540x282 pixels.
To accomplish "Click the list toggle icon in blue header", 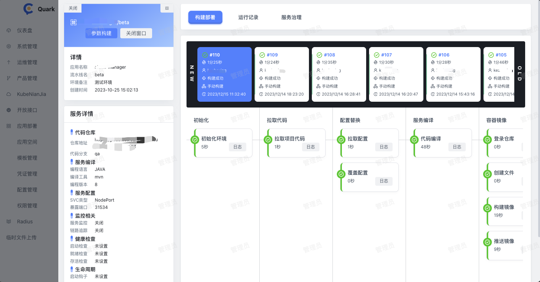I will click(167, 8).
